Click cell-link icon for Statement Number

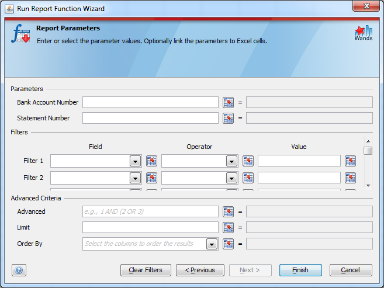pos(228,118)
